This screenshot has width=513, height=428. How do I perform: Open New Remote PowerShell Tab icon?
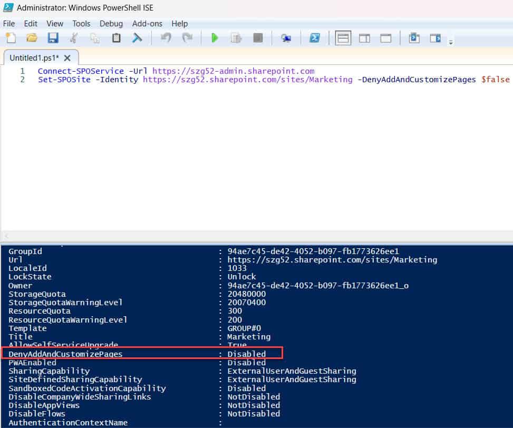286,38
